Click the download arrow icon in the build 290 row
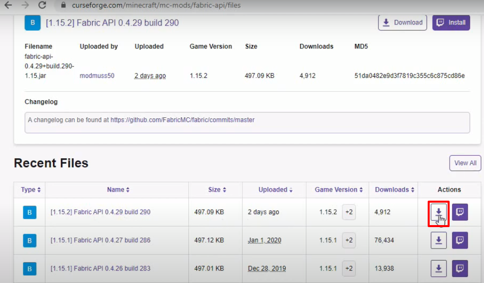The width and height of the screenshot is (484, 283). point(439,212)
